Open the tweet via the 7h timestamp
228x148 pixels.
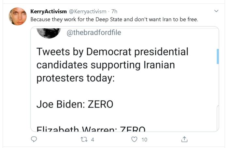click(114, 12)
